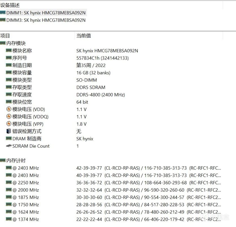Click the chip icon beside SDRAM Die Count
The width and height of the screenshot is (236, 227).
point(9,146)
